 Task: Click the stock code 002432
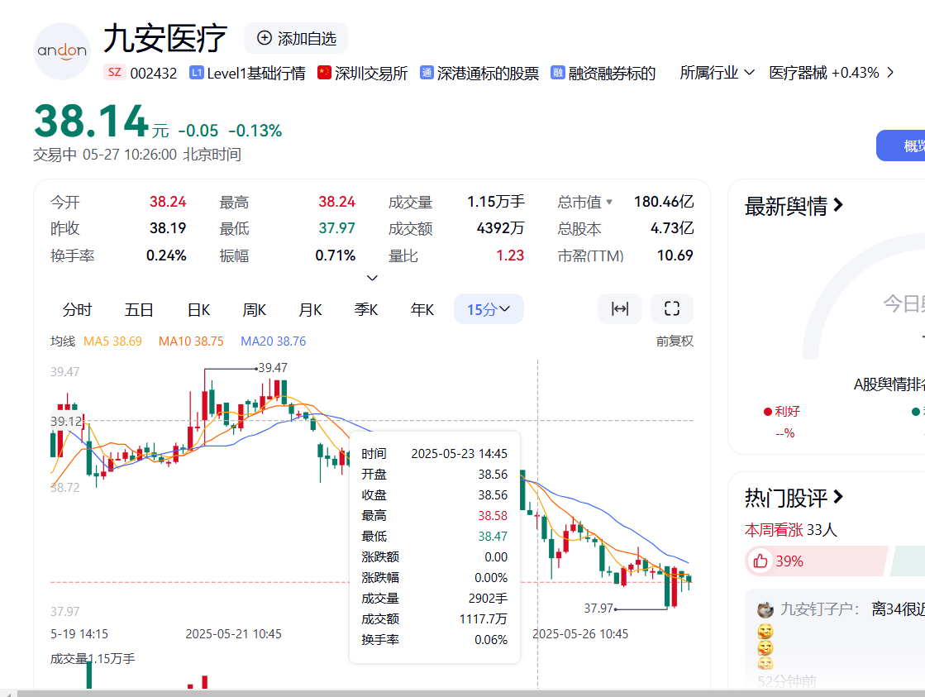(154, 74)
